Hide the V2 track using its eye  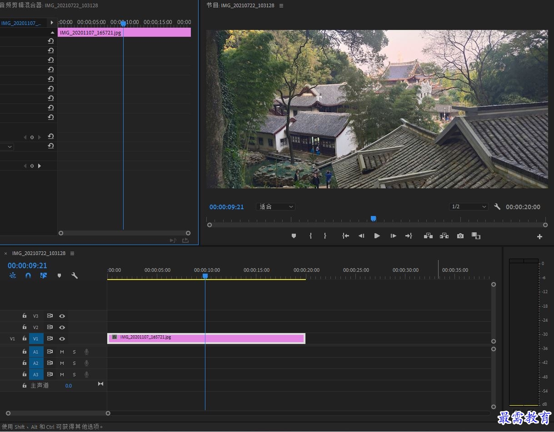click(x=62, y=327)
